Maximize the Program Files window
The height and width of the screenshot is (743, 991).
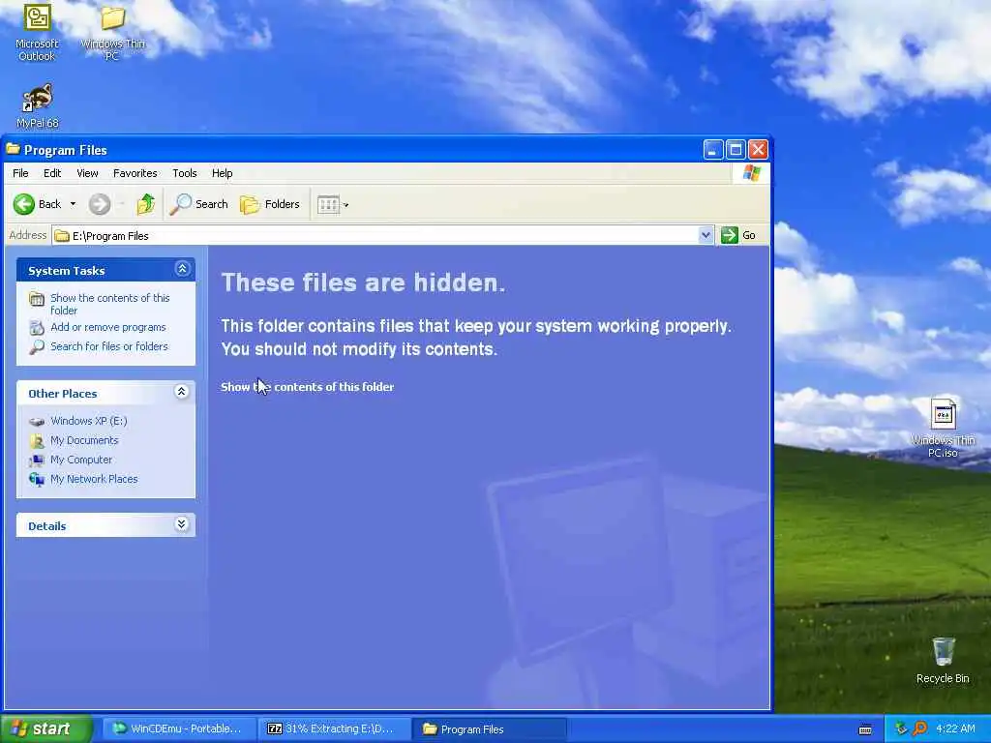click(x=736, y=150)
